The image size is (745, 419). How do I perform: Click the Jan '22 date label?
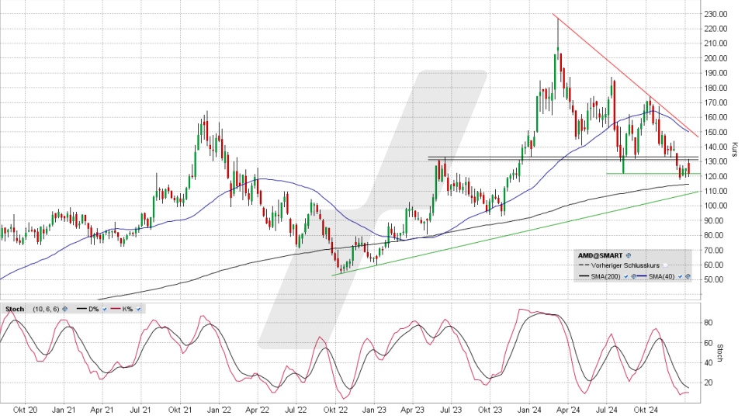[219, 410]
